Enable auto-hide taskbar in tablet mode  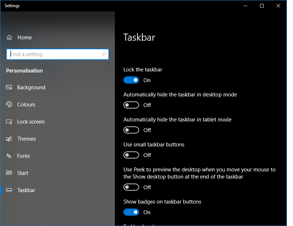[131, 130]
